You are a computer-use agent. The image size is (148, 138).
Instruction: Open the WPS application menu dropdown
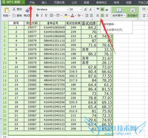23,2
